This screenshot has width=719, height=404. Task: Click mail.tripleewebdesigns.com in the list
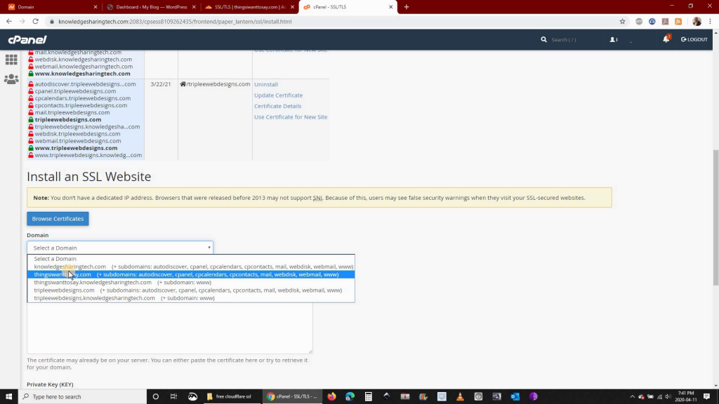tap(72, 112)
